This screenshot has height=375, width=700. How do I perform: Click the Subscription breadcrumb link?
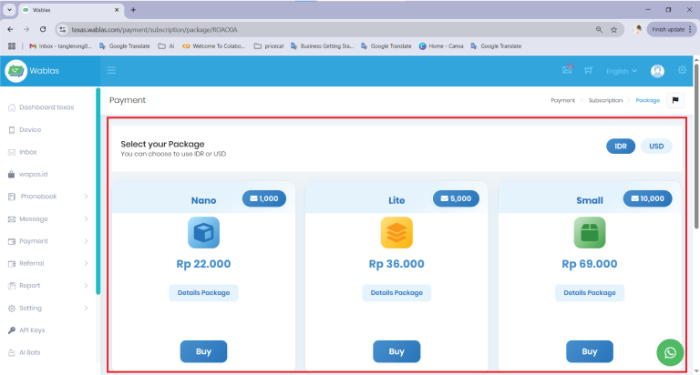coord(605,100)
